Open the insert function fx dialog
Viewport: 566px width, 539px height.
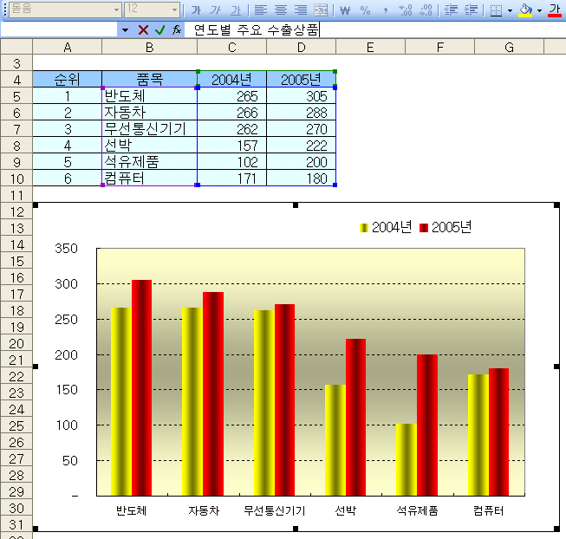coord(177,29)
